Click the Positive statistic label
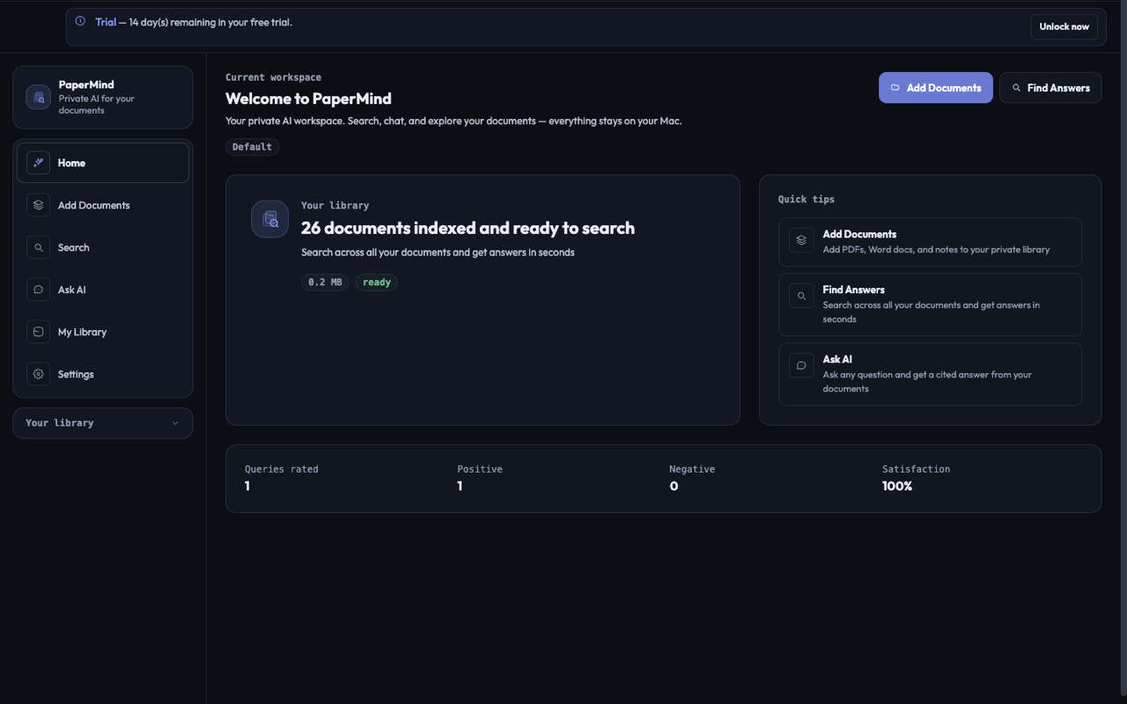 click(480, 469)
